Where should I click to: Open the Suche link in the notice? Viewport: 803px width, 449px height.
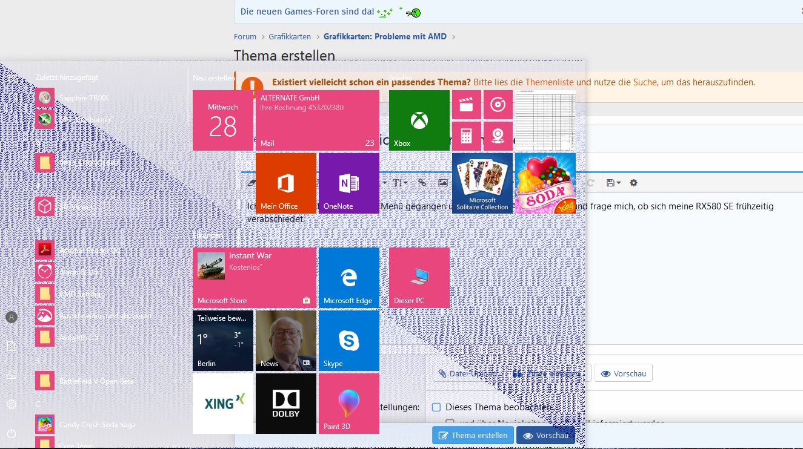pyautogui.click(x=645, y=82)
